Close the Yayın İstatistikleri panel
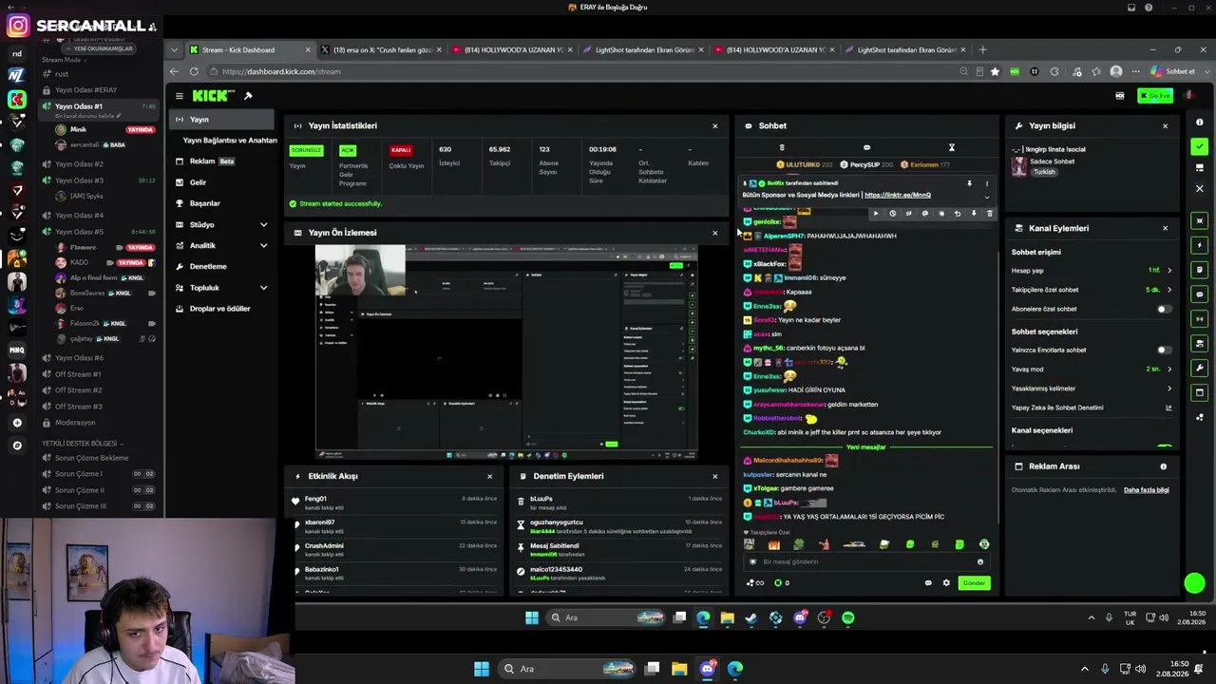The image size is (1216, 684). coord(715,125)
